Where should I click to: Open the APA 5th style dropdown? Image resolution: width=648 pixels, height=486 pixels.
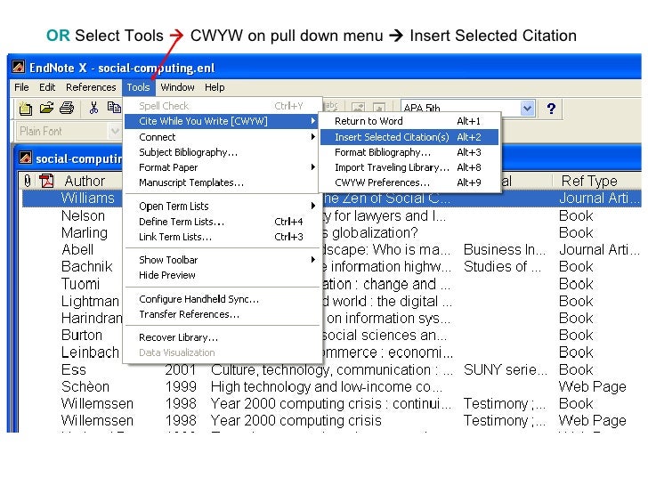(x=527, y=109)
